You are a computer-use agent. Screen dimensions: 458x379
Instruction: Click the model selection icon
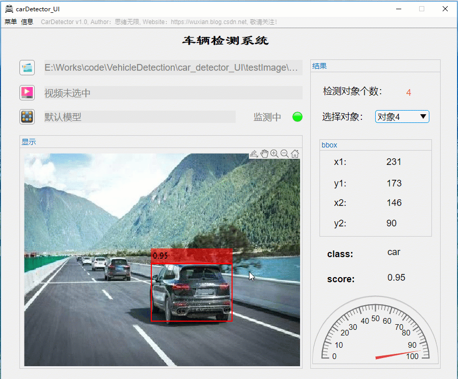pyautogui.click(x=27, y=117)
